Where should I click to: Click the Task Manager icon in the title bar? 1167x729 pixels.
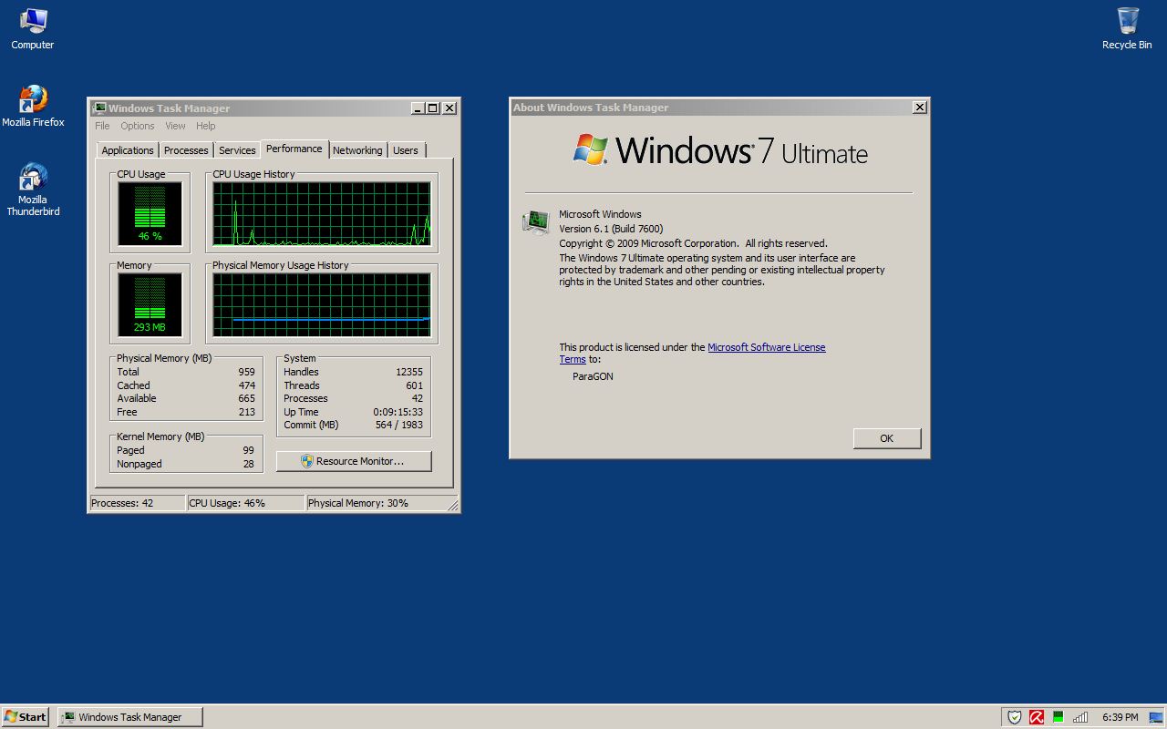[98, 108]
